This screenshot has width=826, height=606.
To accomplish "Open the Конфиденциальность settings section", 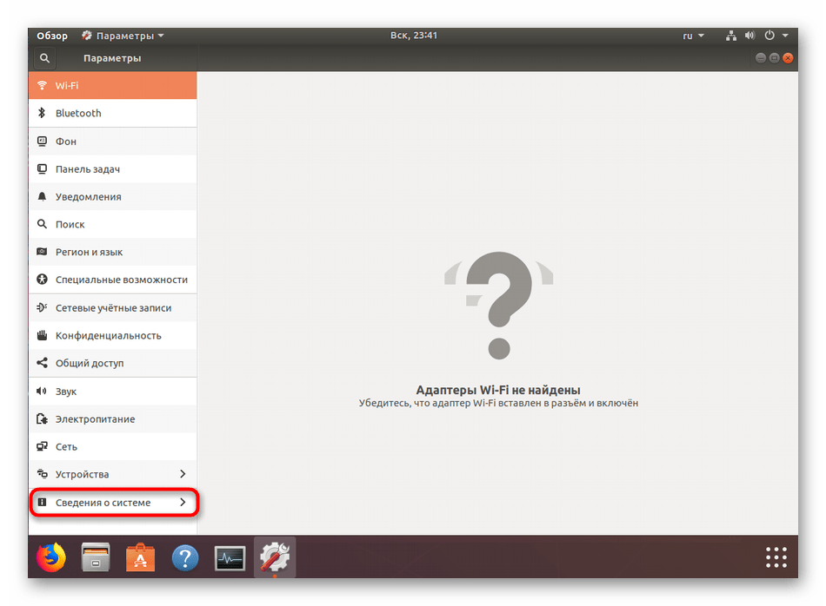I will (108, 335).
